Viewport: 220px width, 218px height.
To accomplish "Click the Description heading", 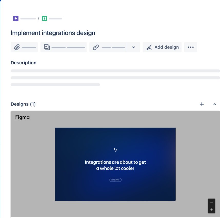I will pos(24,63).
